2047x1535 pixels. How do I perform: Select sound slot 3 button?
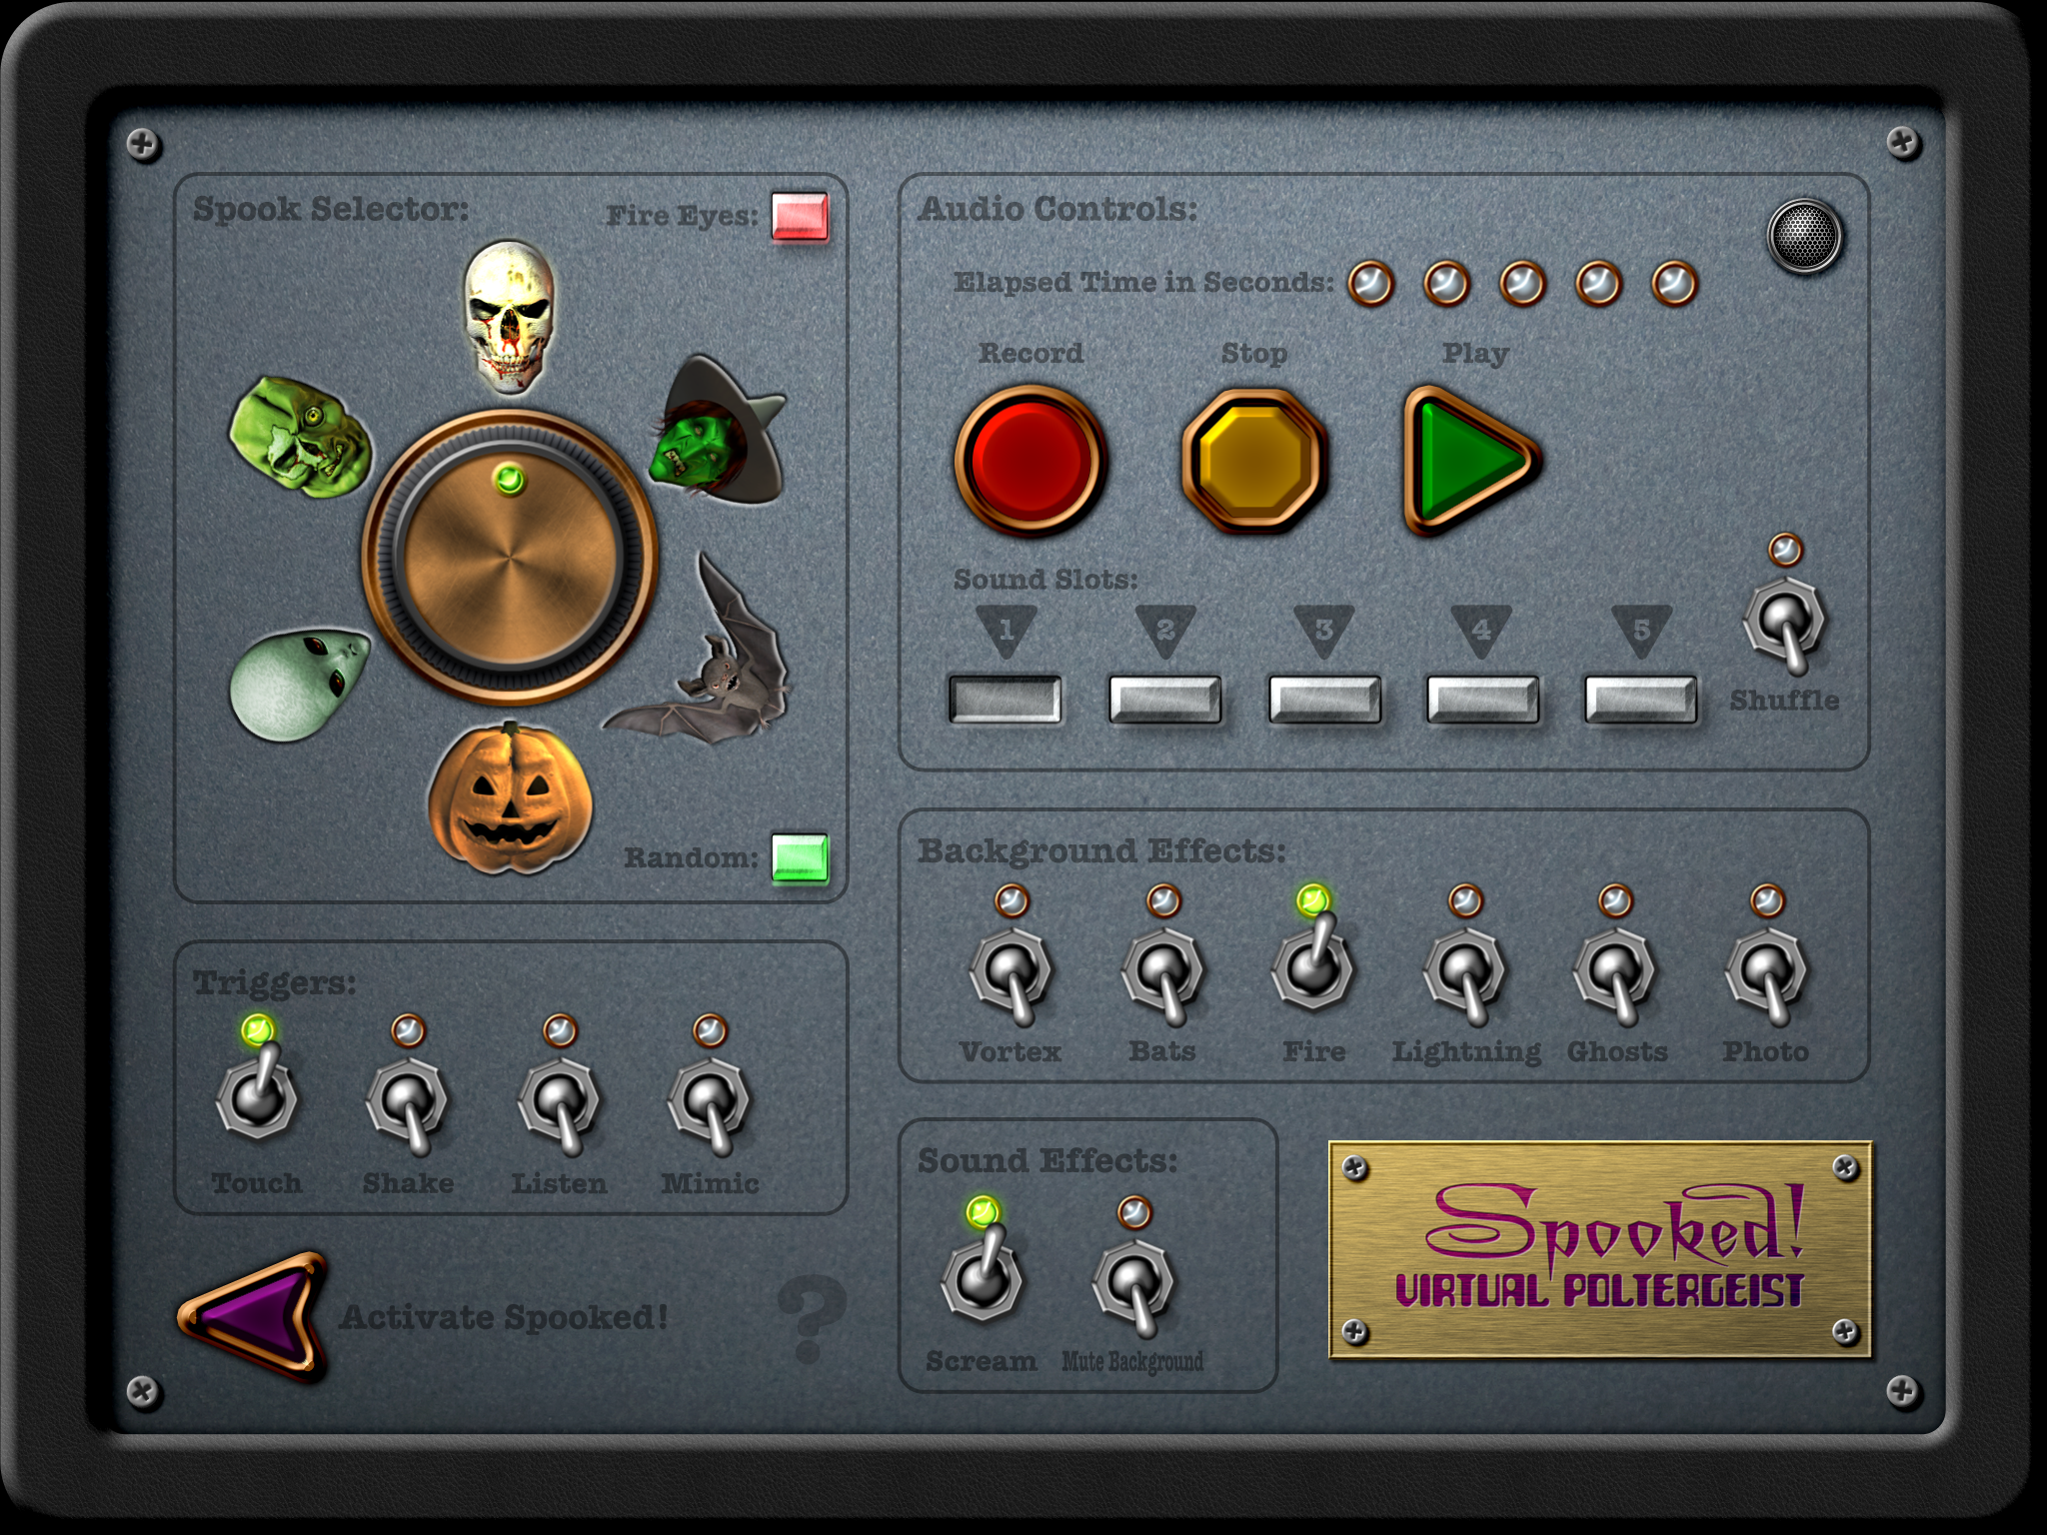coord(1323,699)
